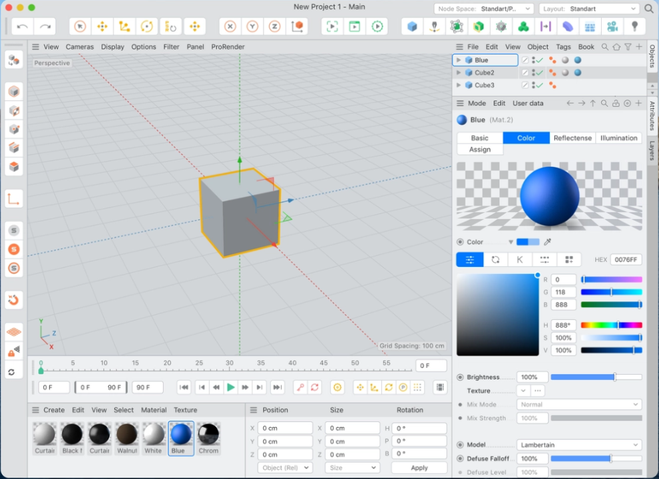Select the Walnut material thumbnail

tap(126, 435)
